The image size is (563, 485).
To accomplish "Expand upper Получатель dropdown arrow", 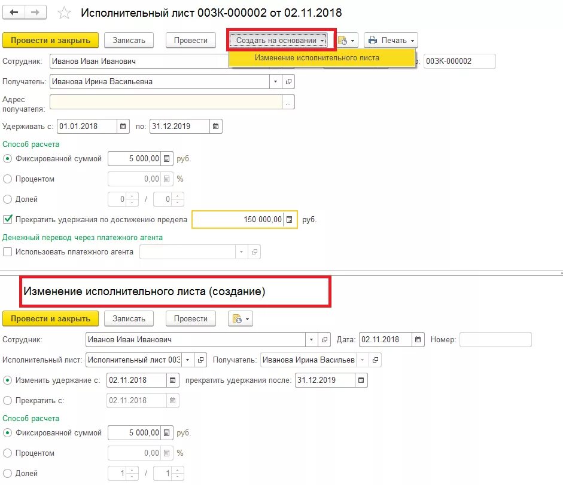I will pyautogui.click(x=275, y=82).
